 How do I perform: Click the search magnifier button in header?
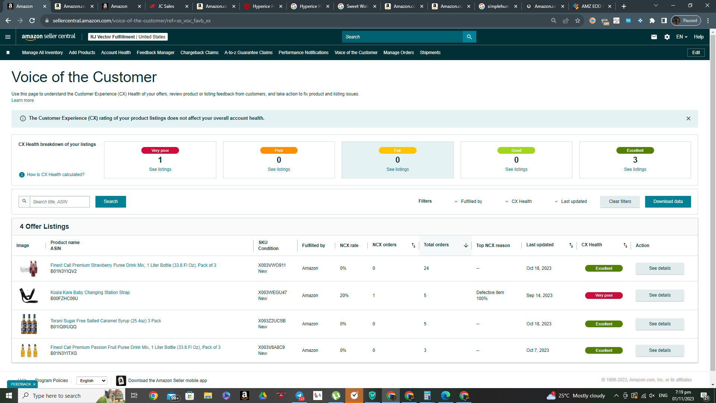[469, 37]
